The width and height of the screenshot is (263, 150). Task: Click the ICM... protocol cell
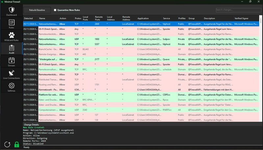tap(77, 90)
